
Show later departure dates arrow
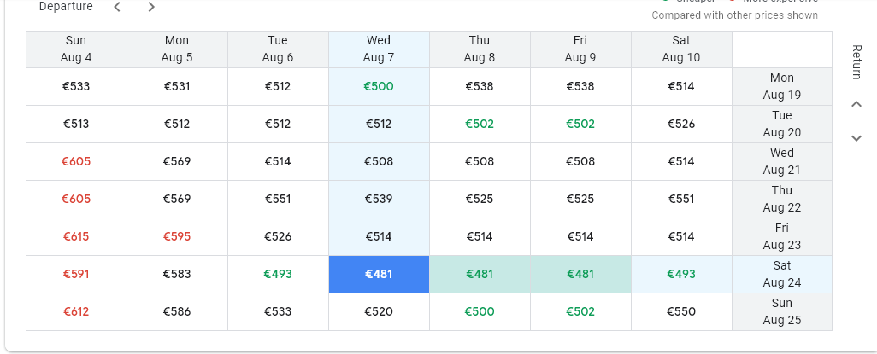pos(151,7)
